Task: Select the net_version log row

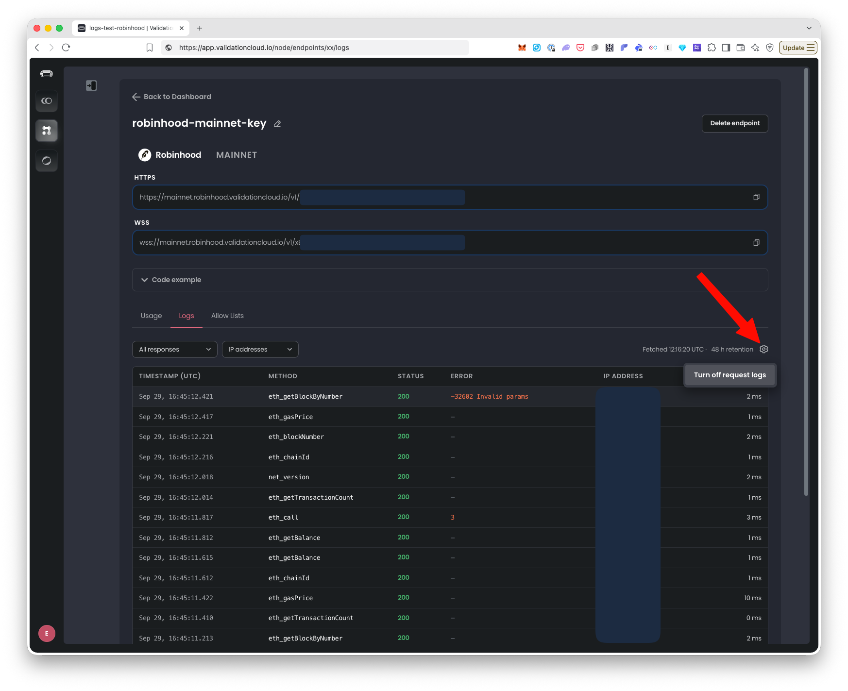Action: (450, 477)
